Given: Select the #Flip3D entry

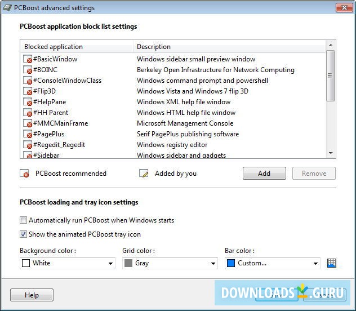Looking at the screenshot, I should coord(44,91).
